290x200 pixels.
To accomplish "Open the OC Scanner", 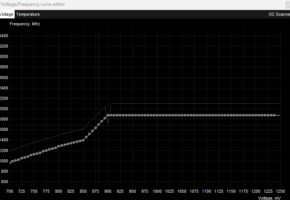I will click(279, 14).
